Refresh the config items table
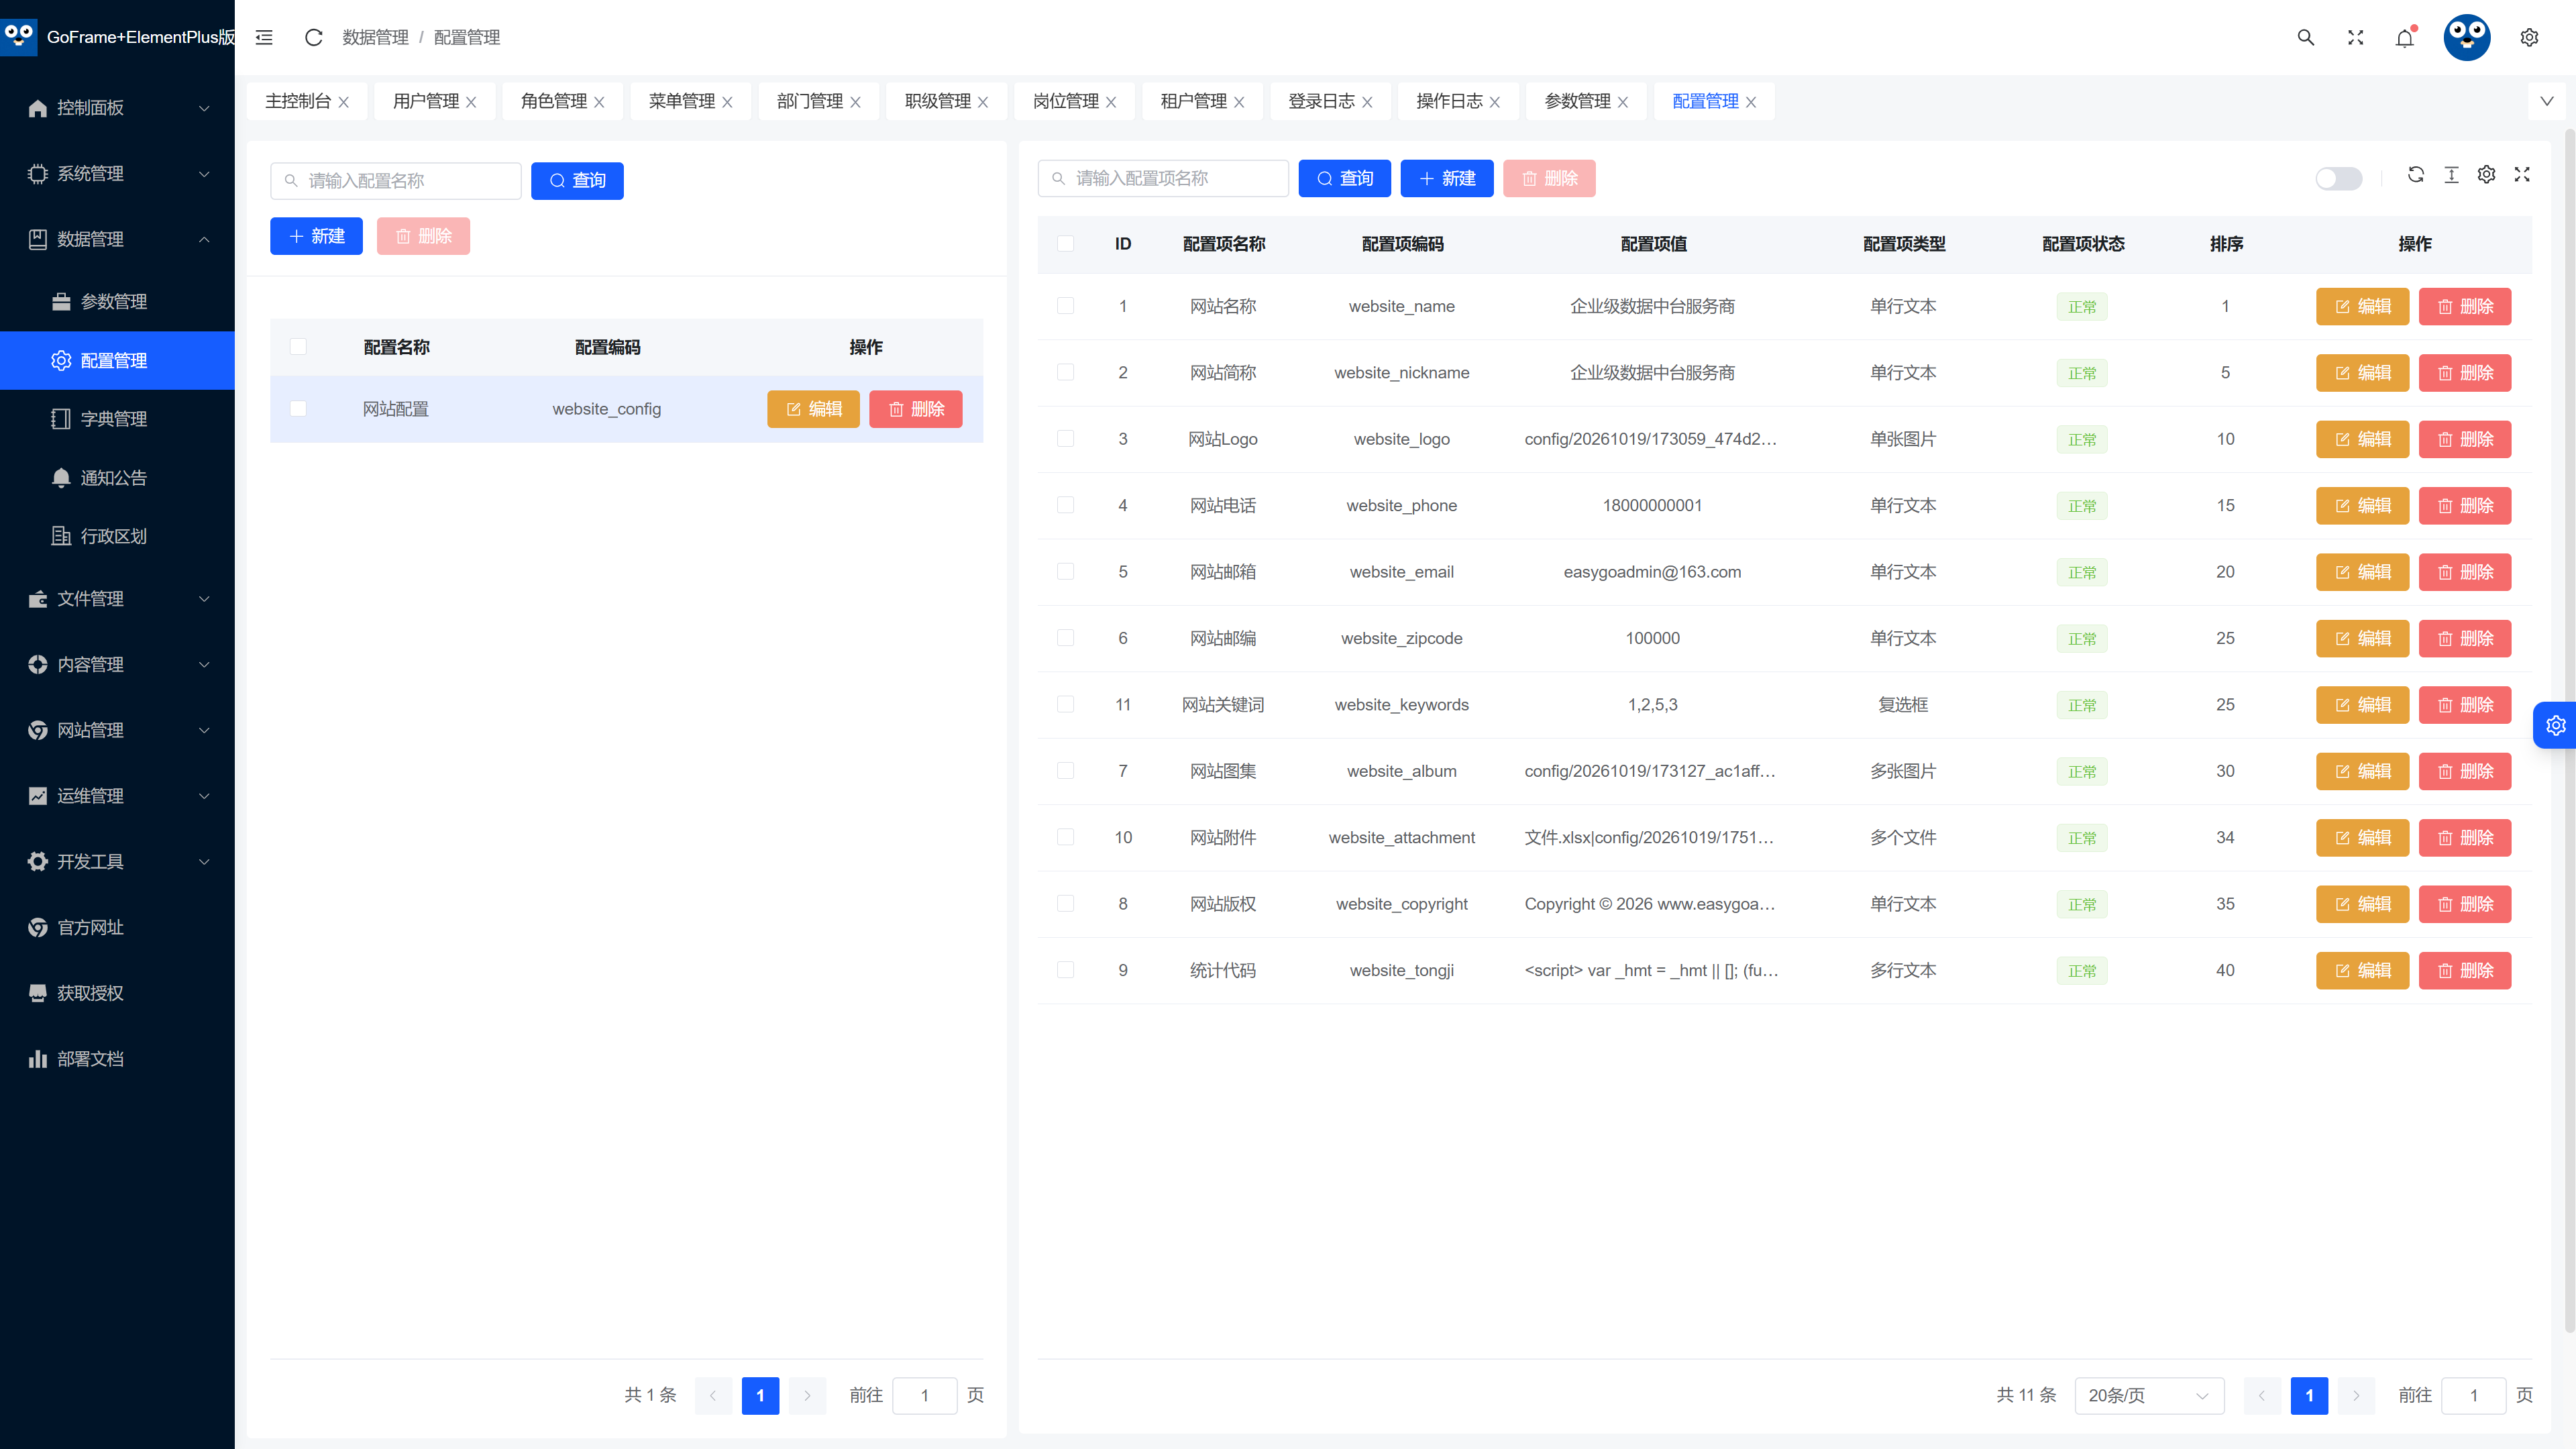This screenshot has height=1449, width=2576. click(2416, 174)
